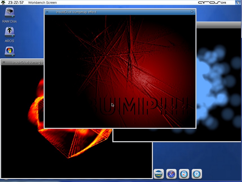
Task: Open the blue gear settings dock icon
Action: (x=197, y=174)
